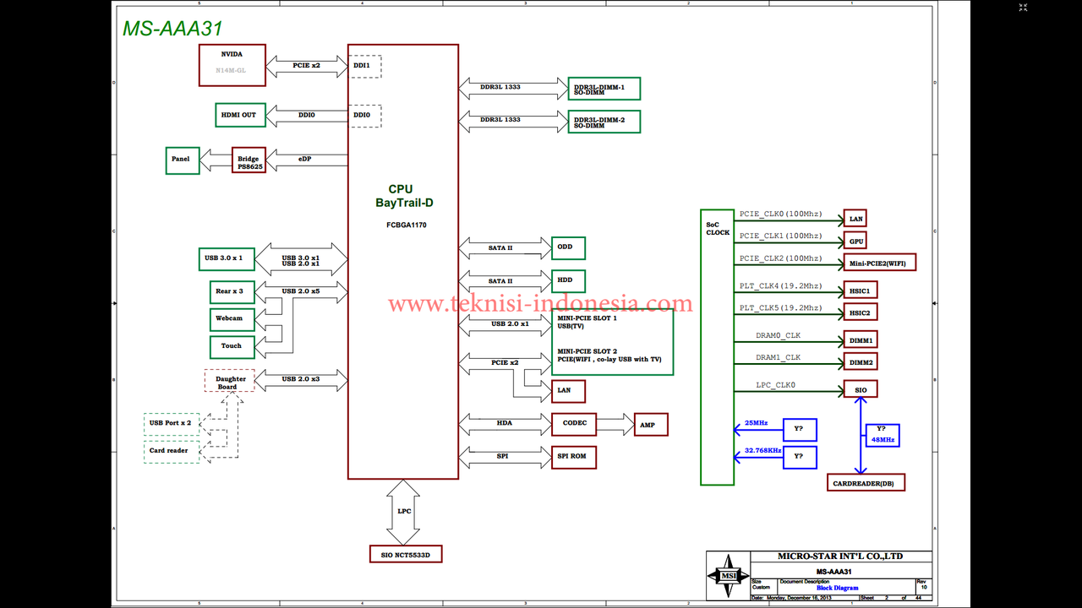This screenshot has width=1082, height=608.
Task: Click the PCIE_CLK1(100Mhz) signal label
Action: pos(780,236)
